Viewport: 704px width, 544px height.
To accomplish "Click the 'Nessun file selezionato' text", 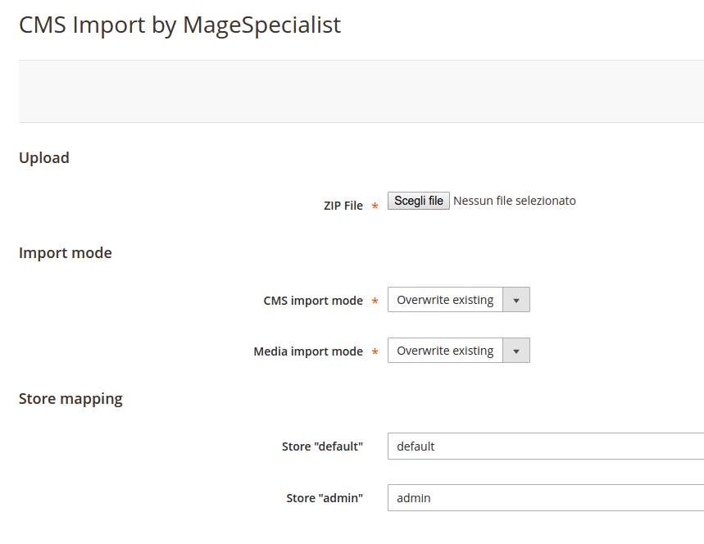I will pyautogui.click(x=515, y=201).
